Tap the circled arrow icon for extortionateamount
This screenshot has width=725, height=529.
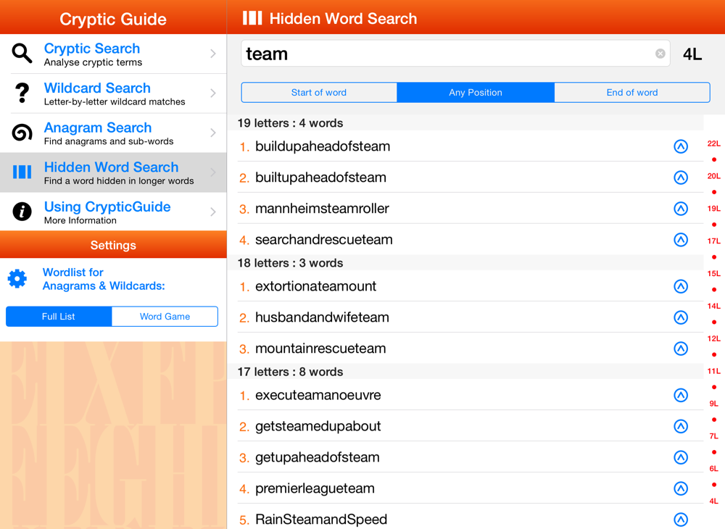click(x=681, y=286)
